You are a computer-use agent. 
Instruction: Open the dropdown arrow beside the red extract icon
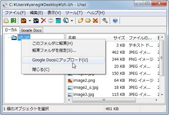(30, 20)
